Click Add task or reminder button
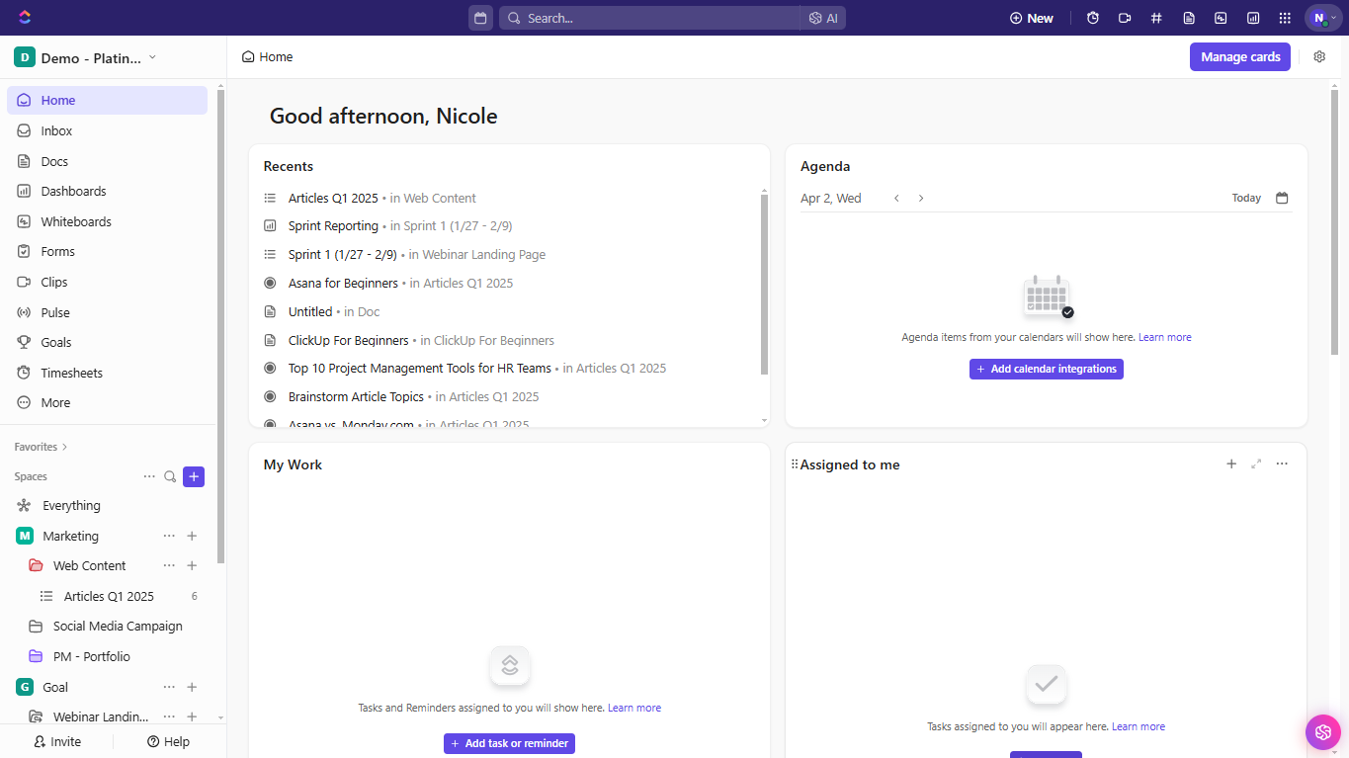 (x=509, y=743)
